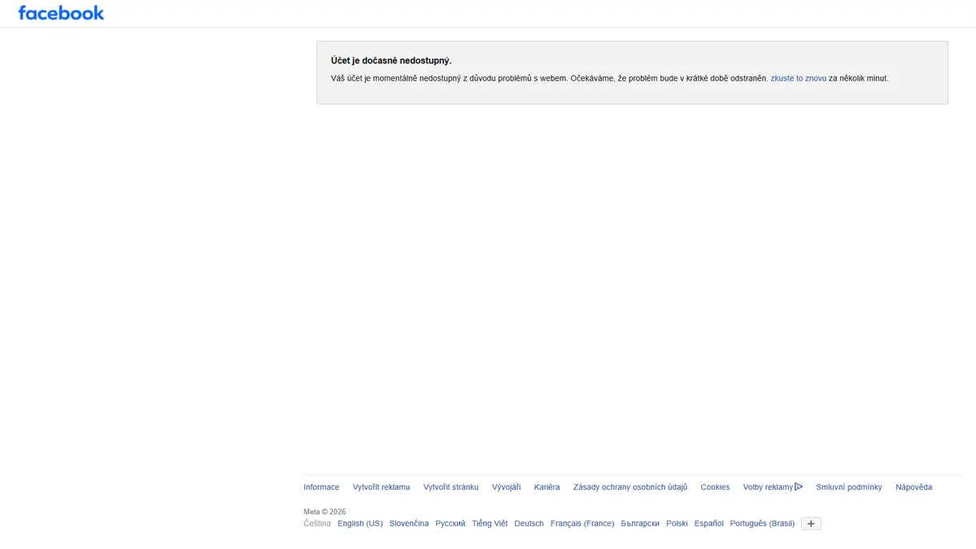
Task: Switch language to Tiếng Việt
Action: coord(490,524)
